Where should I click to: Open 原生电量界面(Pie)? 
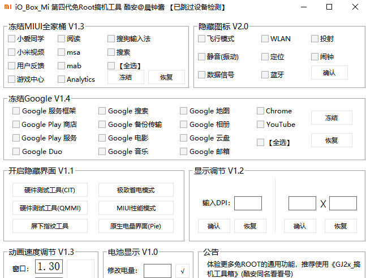tap(136, 226)
